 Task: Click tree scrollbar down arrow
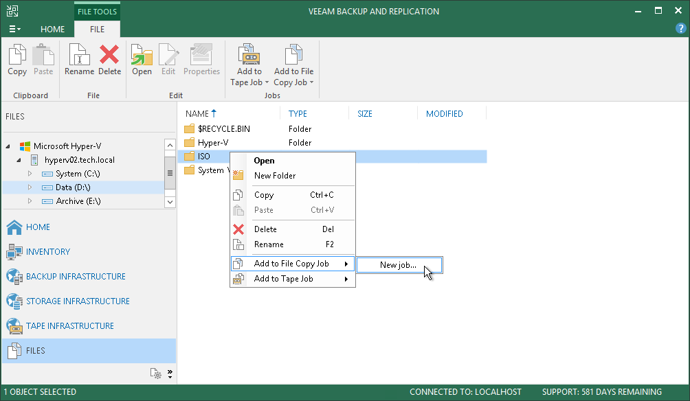coord(170,203)
